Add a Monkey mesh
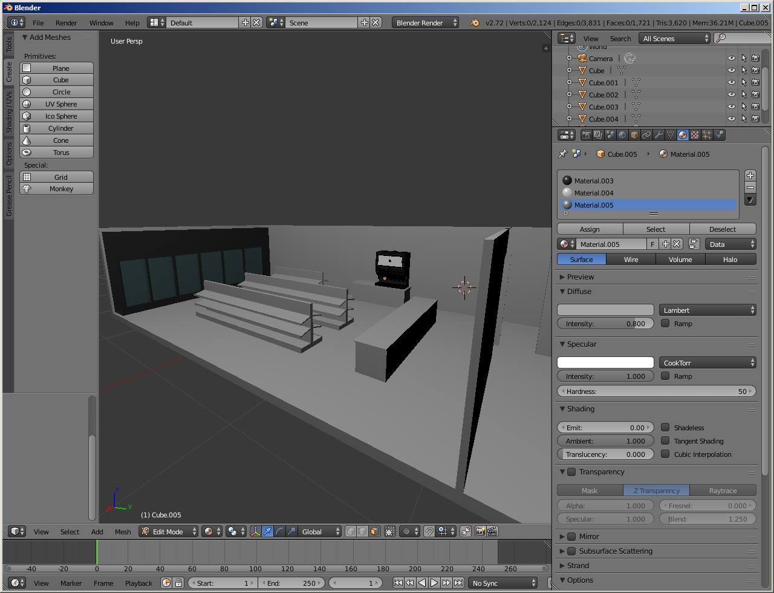This screenshot has height=593, width=774. (x=57, y=189)
